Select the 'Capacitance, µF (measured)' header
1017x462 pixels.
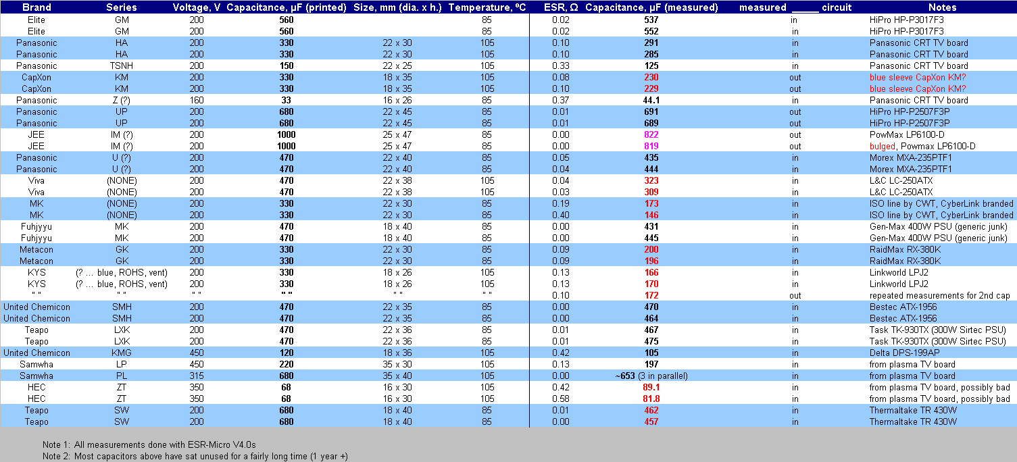coord(651,7)
